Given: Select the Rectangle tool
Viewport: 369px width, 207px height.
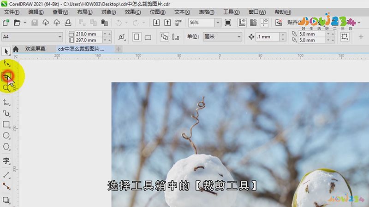Looking at the screenshot, I should pyautogui.click(x=6, y=124).
